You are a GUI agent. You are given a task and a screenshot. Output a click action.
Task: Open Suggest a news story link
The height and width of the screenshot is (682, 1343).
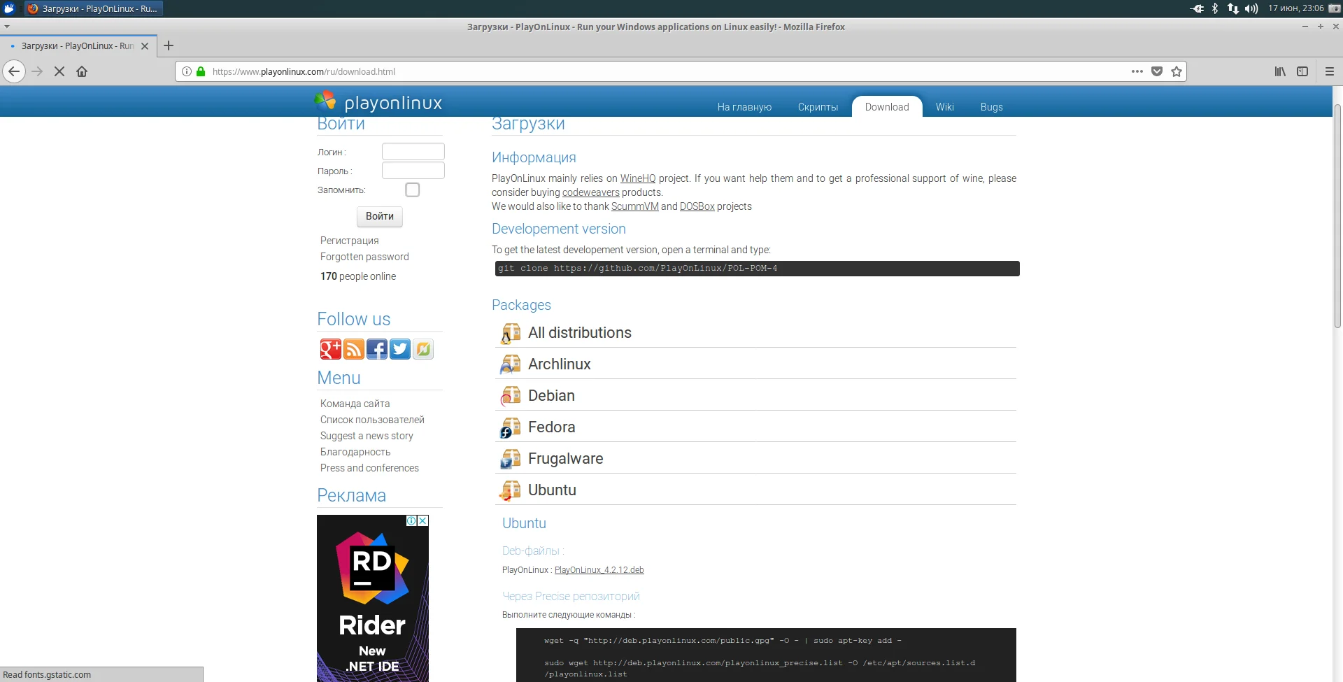point(367,436)
